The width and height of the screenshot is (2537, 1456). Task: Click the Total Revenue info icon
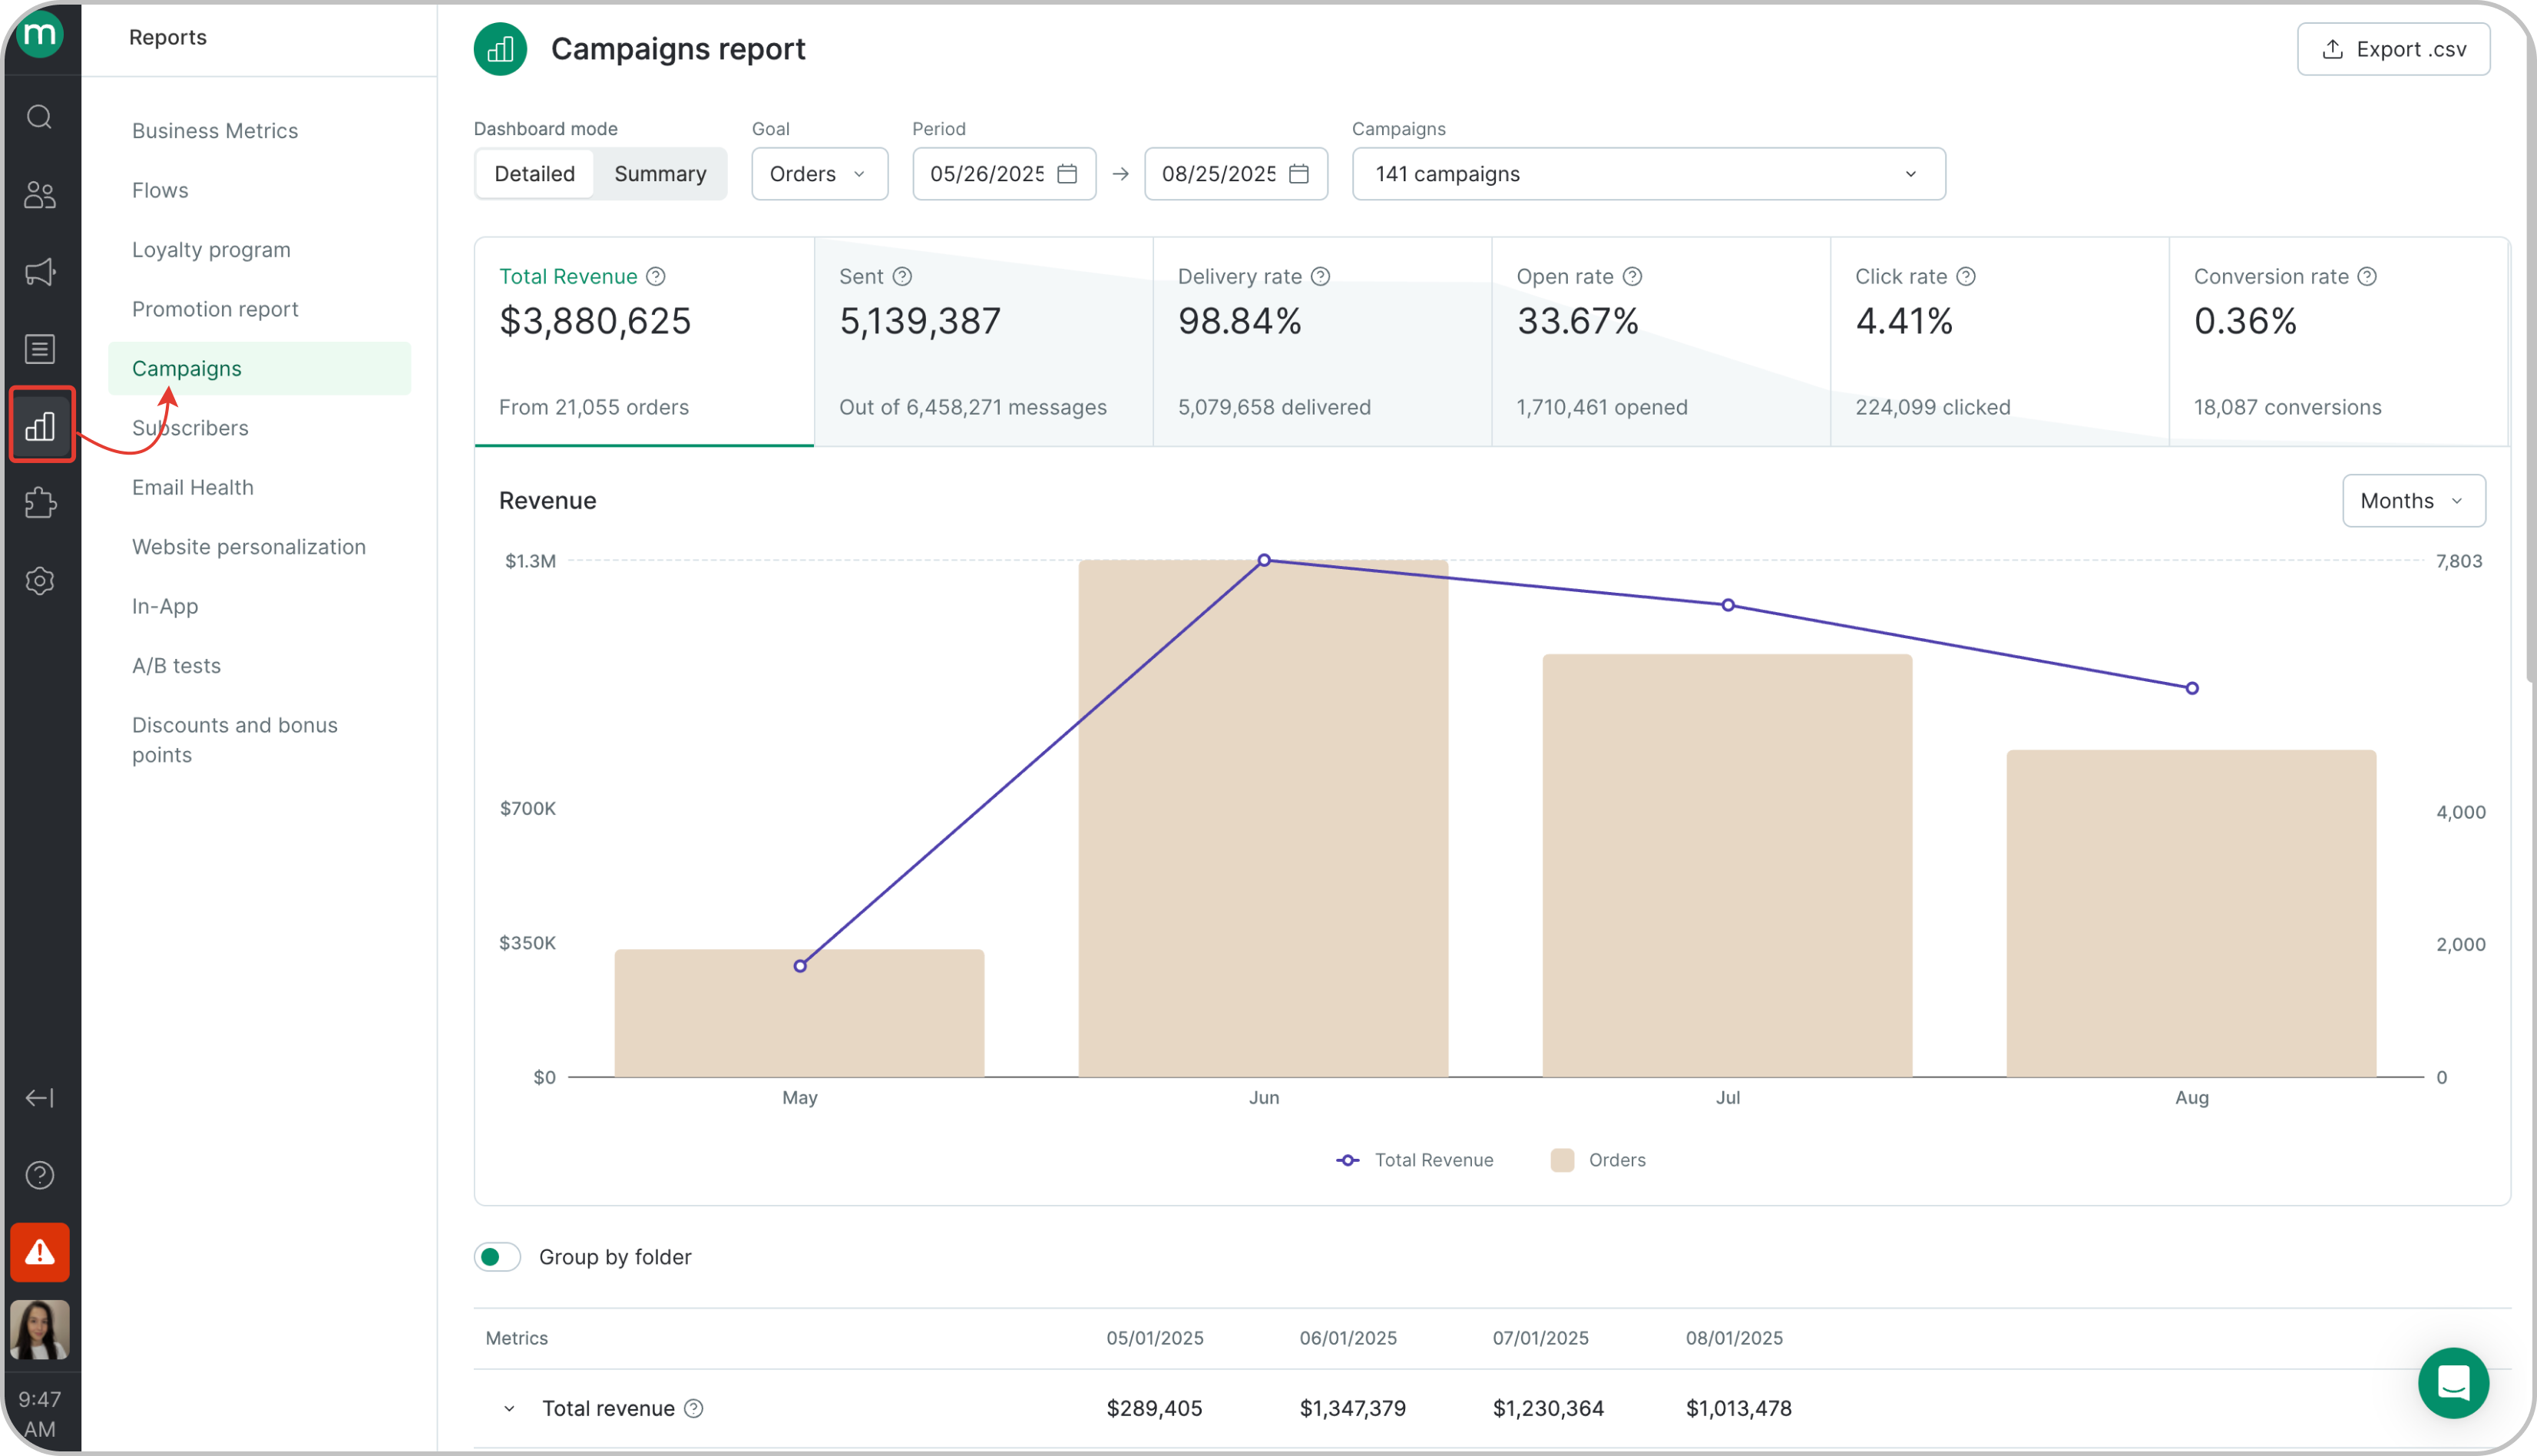click(656, 276)
